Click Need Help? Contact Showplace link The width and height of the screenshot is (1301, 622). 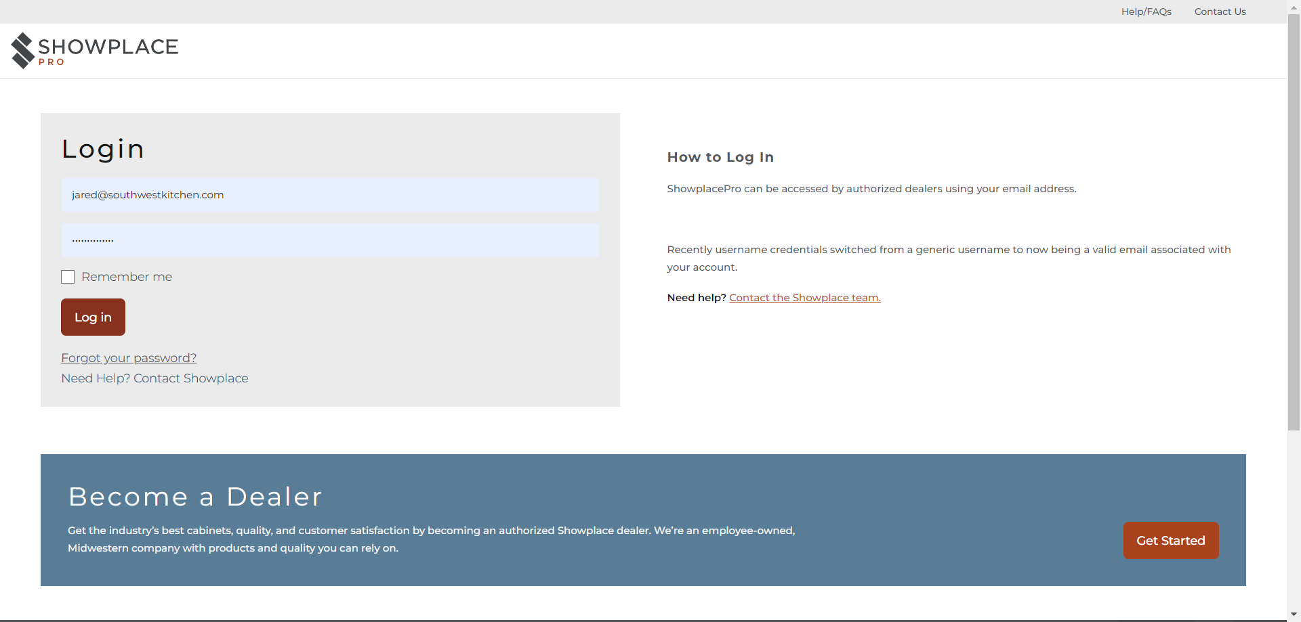click(x=154, y=378)
